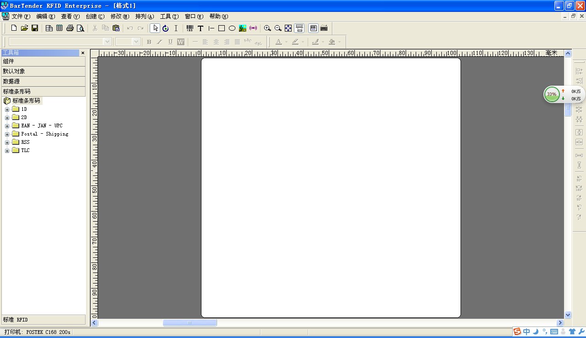The height and width of the screenshot is (338, 586).
Task: Close the 工具箱 toolbox panel
Action: click(x=83, y=53)
